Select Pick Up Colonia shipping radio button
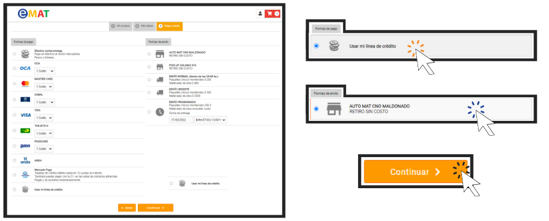This screenshot has height=221, width=549. pyautogui.click(x=149, y=67)
